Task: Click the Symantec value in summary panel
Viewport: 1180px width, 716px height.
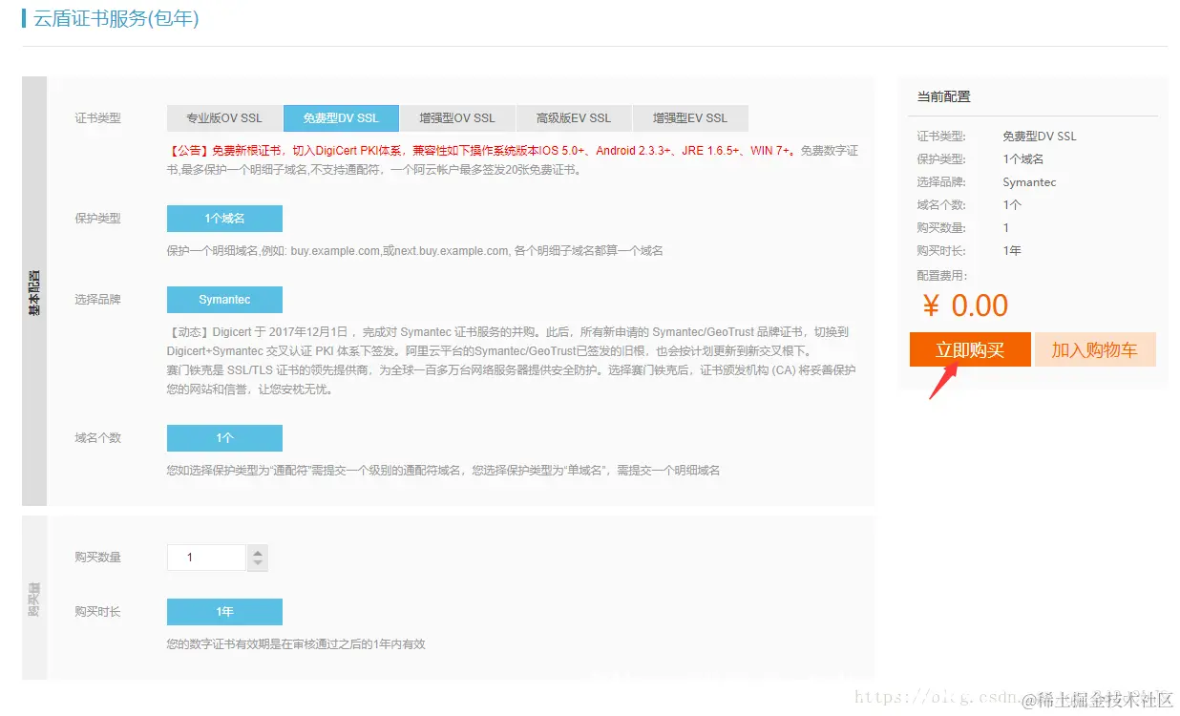Action: point(1029,182)
